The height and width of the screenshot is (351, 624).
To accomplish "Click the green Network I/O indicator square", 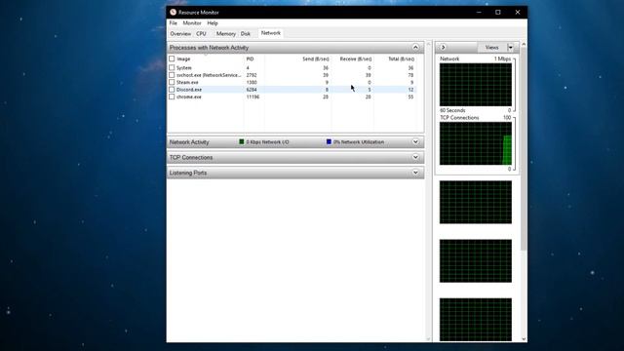I will point(241,141).
